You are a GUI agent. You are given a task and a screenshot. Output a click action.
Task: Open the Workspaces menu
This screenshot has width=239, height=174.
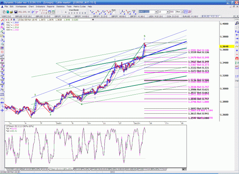(x=21, y=6)
